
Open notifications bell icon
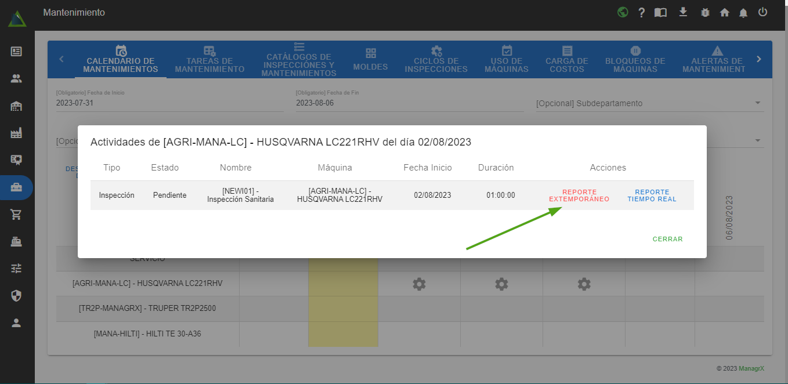[743, 12]
